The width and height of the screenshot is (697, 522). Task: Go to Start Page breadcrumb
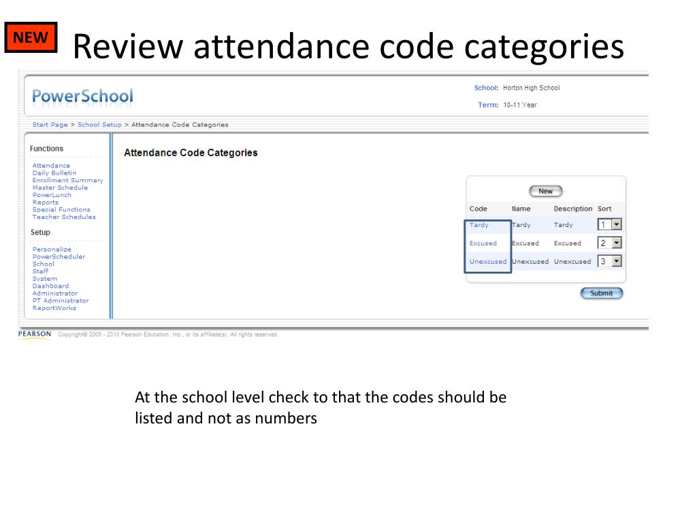point(50,125)
